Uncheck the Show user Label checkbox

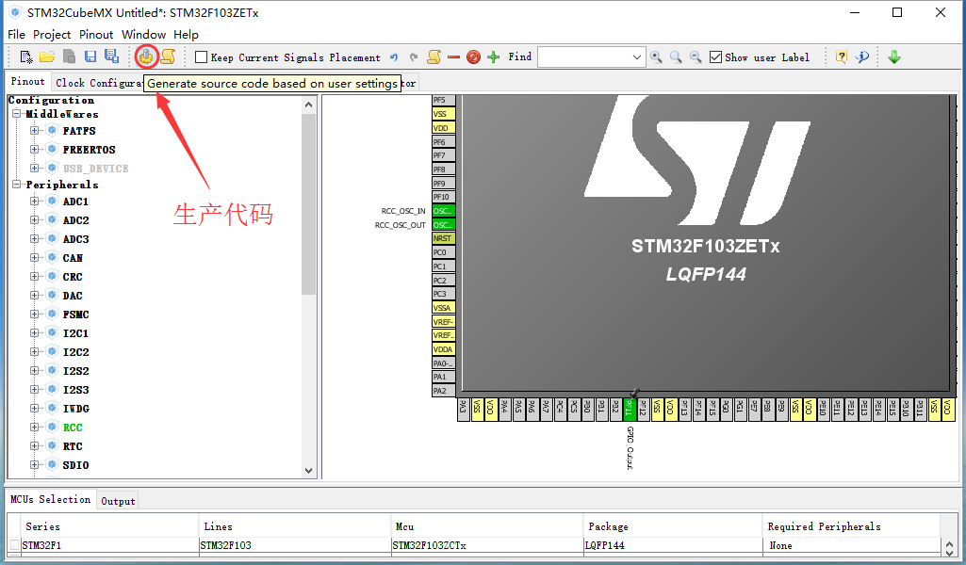coord(715,57)
